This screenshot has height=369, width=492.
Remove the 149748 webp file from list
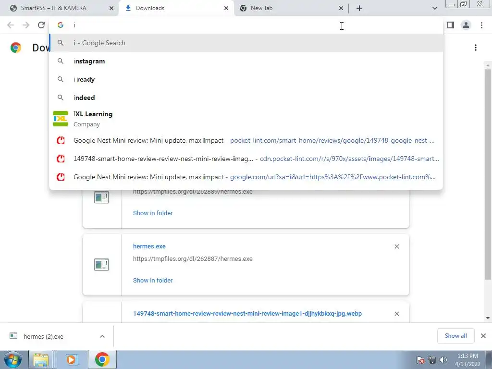click(x=396, y=314)
